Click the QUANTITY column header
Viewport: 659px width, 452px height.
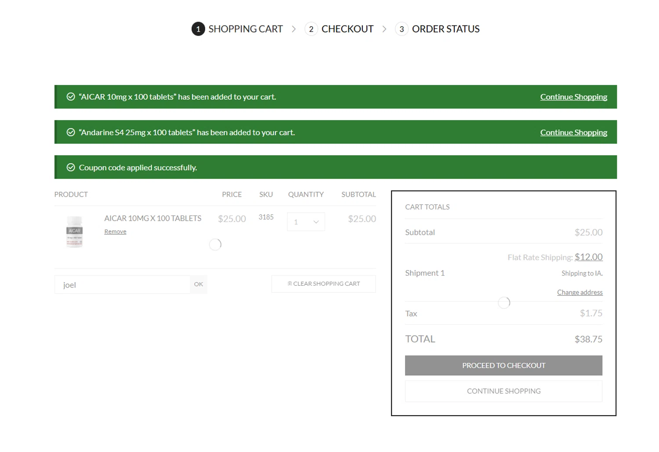tap(306, 194)
